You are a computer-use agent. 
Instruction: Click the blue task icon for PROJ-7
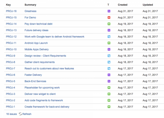pos(109,69)
